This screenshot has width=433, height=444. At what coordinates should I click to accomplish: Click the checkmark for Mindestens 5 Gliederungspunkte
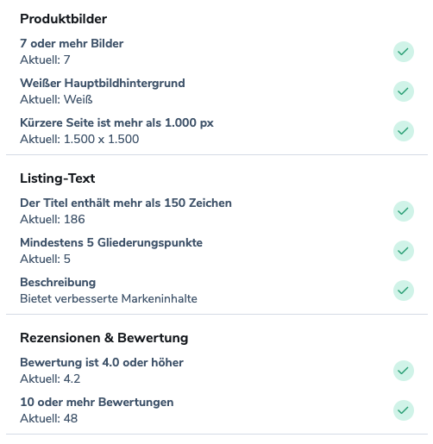coord(404,251)
